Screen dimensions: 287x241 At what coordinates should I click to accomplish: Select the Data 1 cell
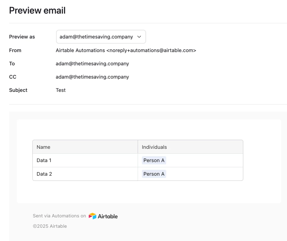(x=85, y=160)
